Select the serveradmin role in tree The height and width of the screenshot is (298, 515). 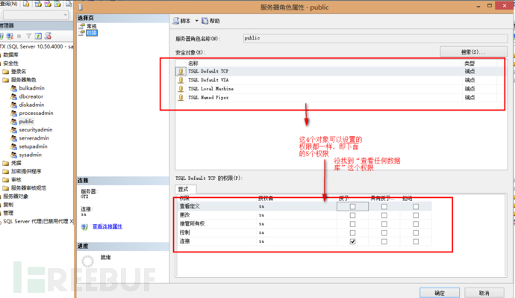(34, 138)
